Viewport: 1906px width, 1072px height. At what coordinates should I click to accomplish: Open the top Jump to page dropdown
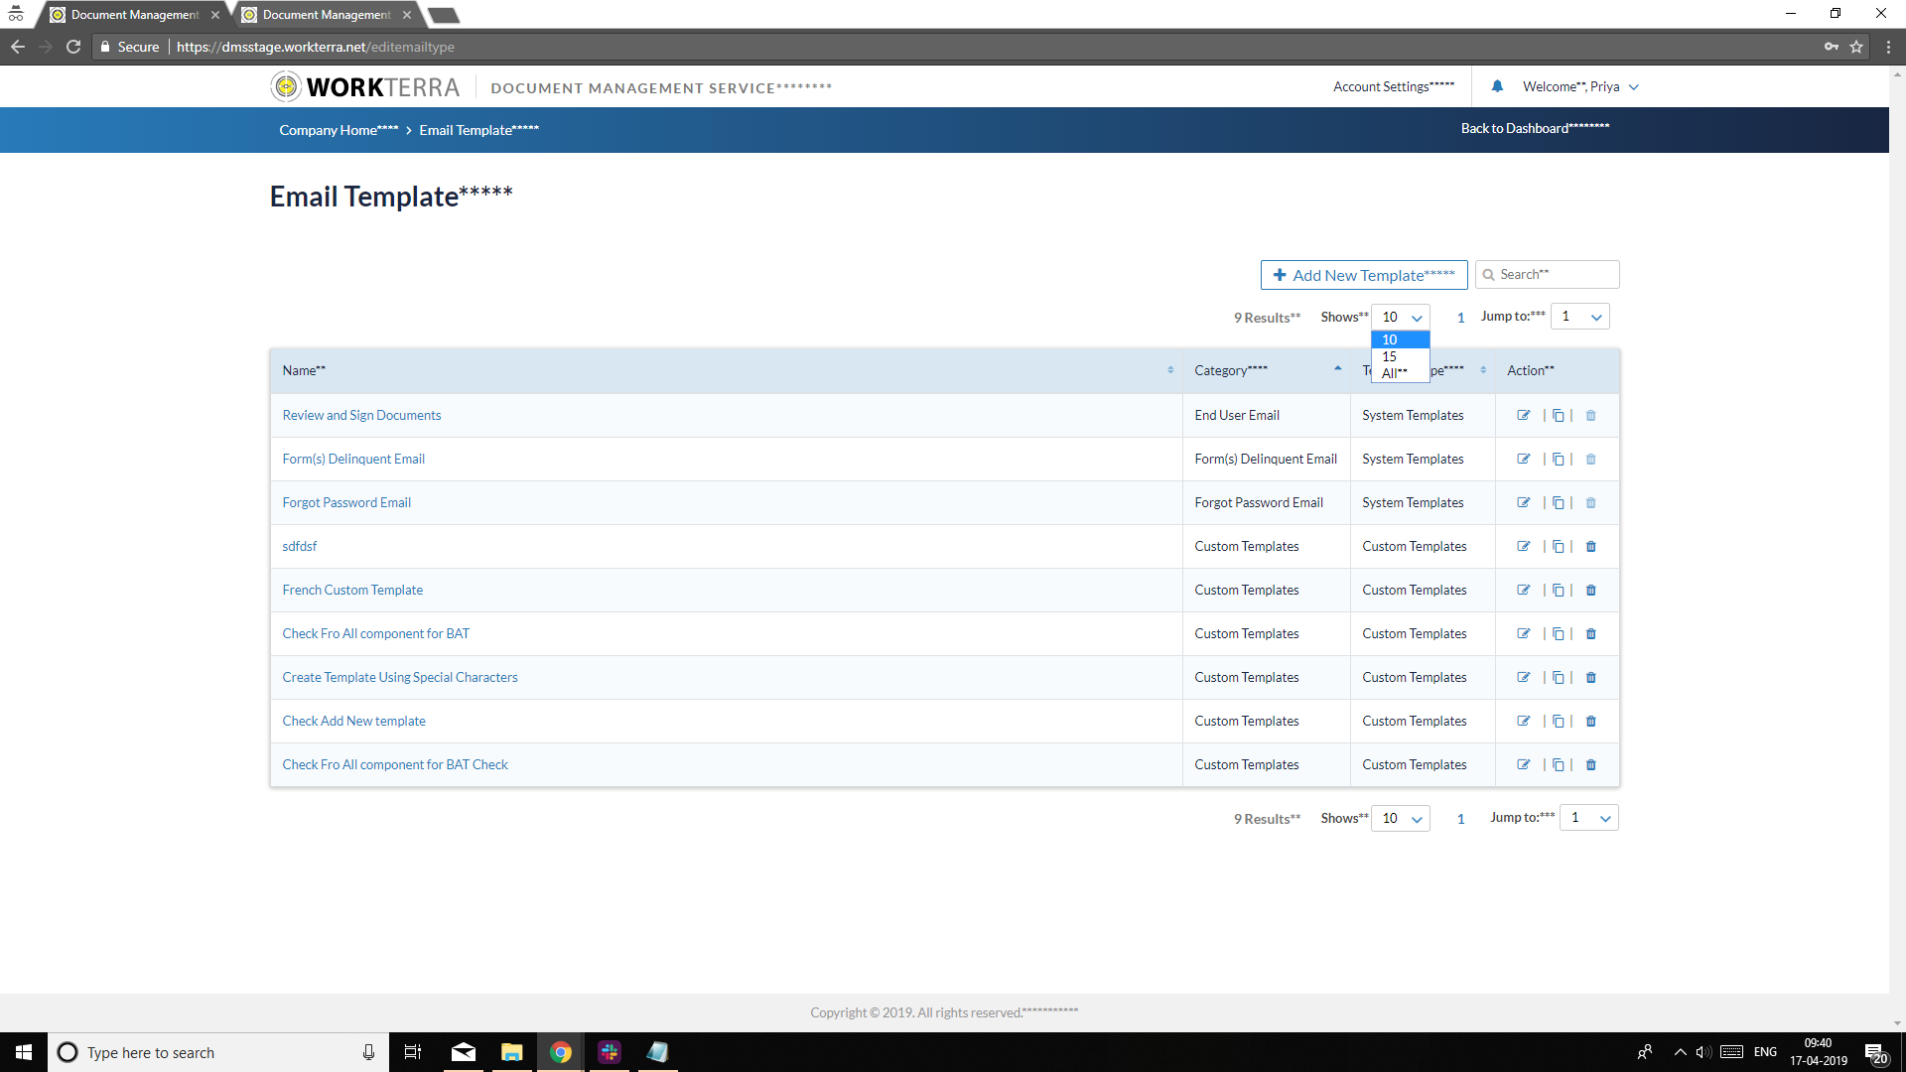click(1579, 317)
